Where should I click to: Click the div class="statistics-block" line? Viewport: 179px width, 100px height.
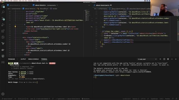(36, 37)
